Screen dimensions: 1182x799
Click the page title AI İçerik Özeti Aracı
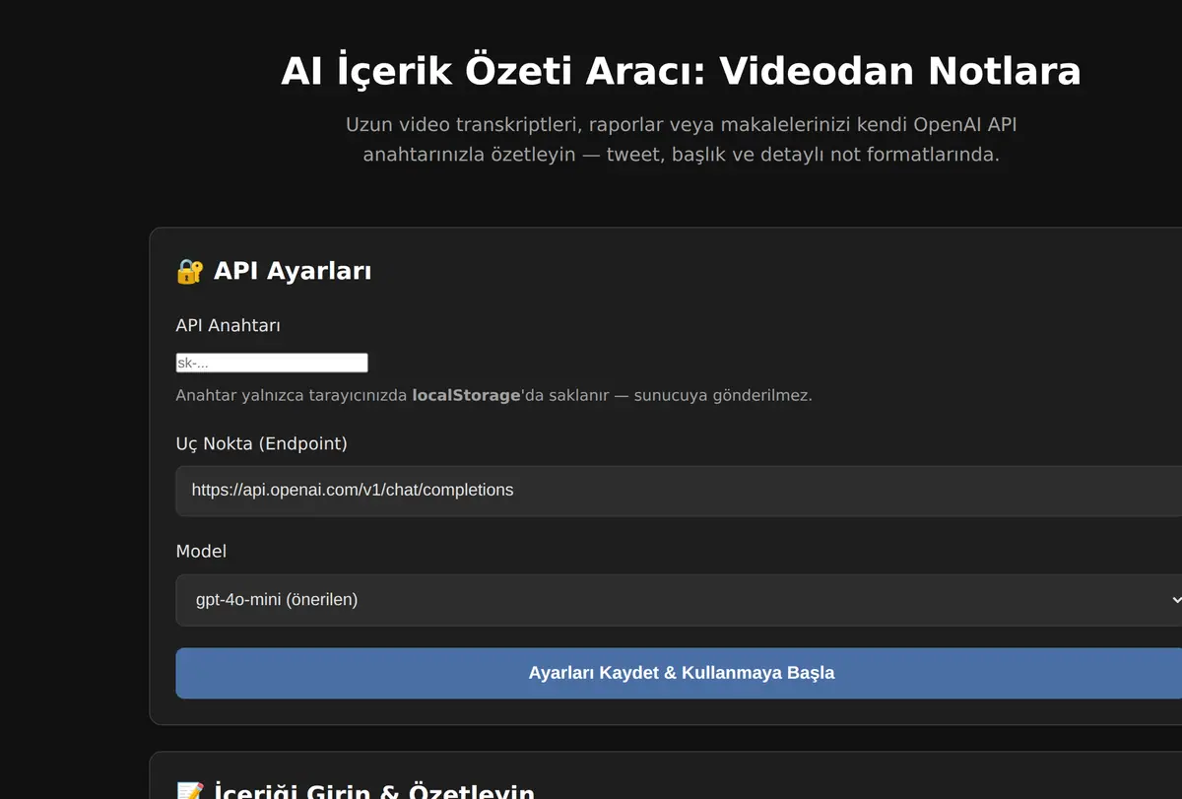[x=681, y=71]
